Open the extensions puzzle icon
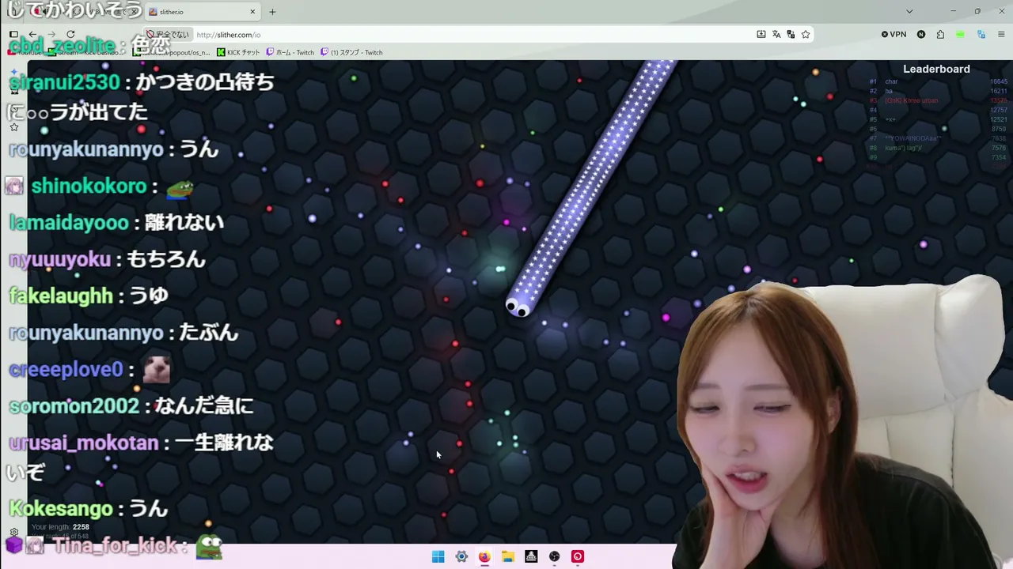This screenshot has height=569, width=1013. click(x=940, y=35)
